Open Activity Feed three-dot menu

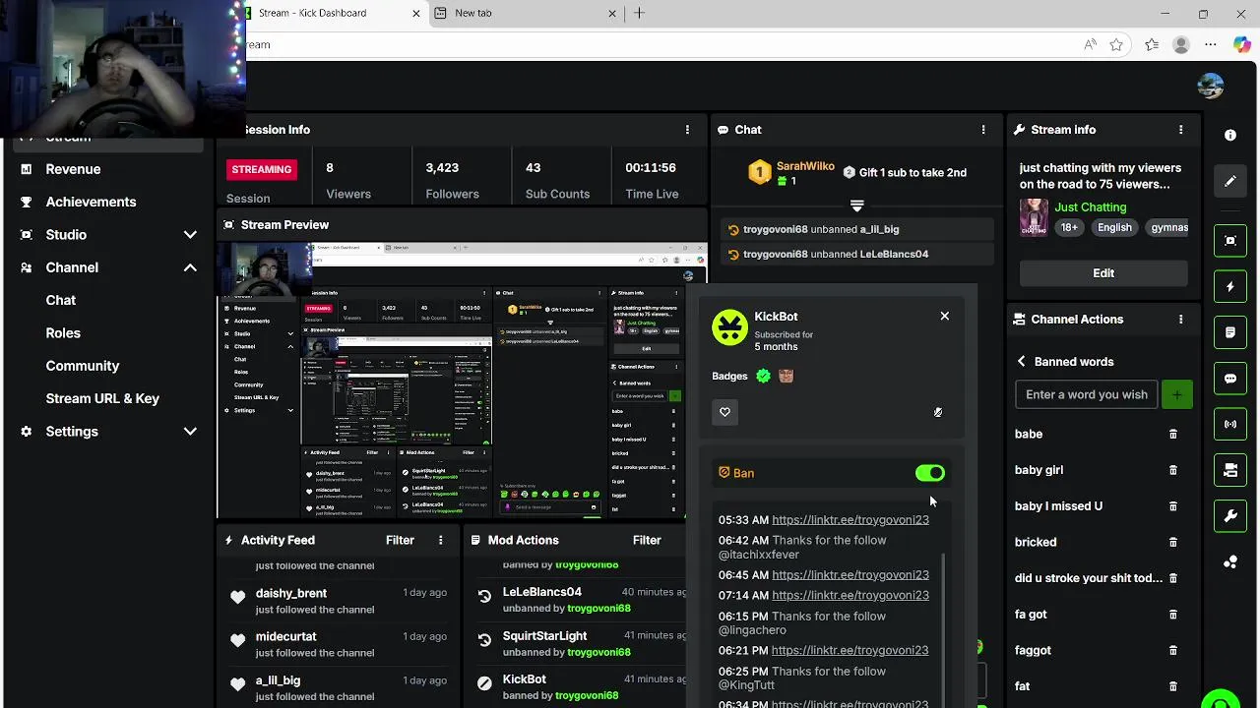(x=440, y=540)
